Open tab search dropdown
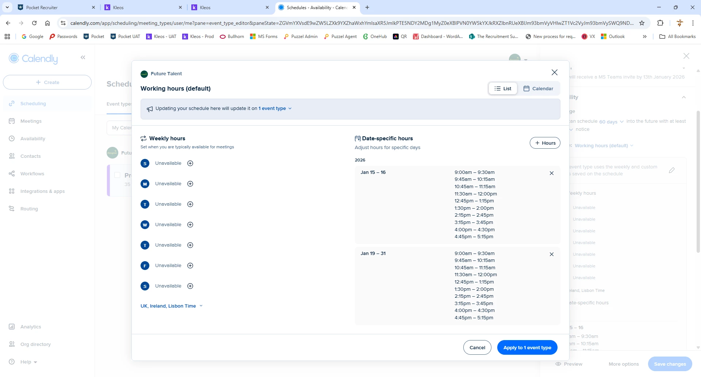 pyautogui.click(x=7, y=7)
